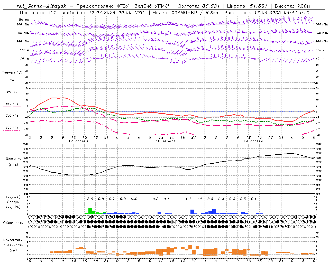Image resolution: width=329 pixels, height=263 pixels.
Task: Click the (мм/3ч.) unit label
Action: [13, 197]
